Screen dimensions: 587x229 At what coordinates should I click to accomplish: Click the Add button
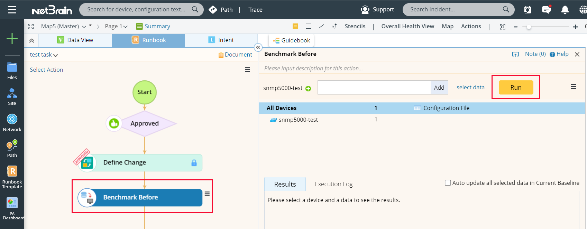(x=439, y=88)
